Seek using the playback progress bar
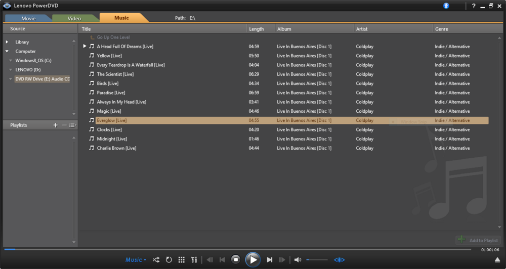The height and width of the screenshot is (269, 506). click(x=237, y=249)
